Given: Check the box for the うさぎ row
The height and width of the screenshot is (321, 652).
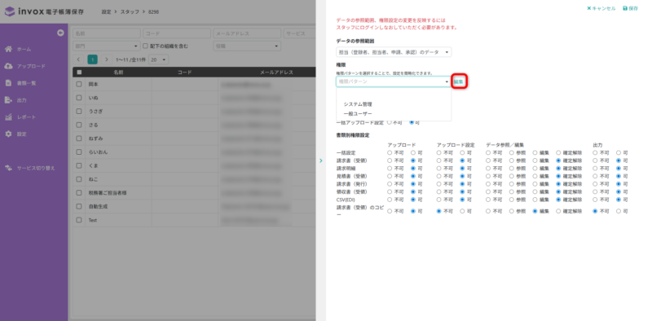Looking at the screenshot, I should point(79,112).
